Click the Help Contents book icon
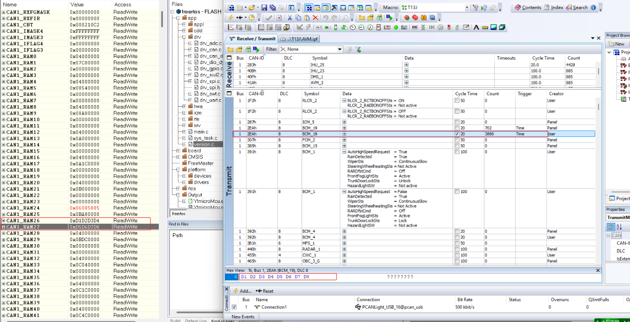 click(x=518, y=7)
